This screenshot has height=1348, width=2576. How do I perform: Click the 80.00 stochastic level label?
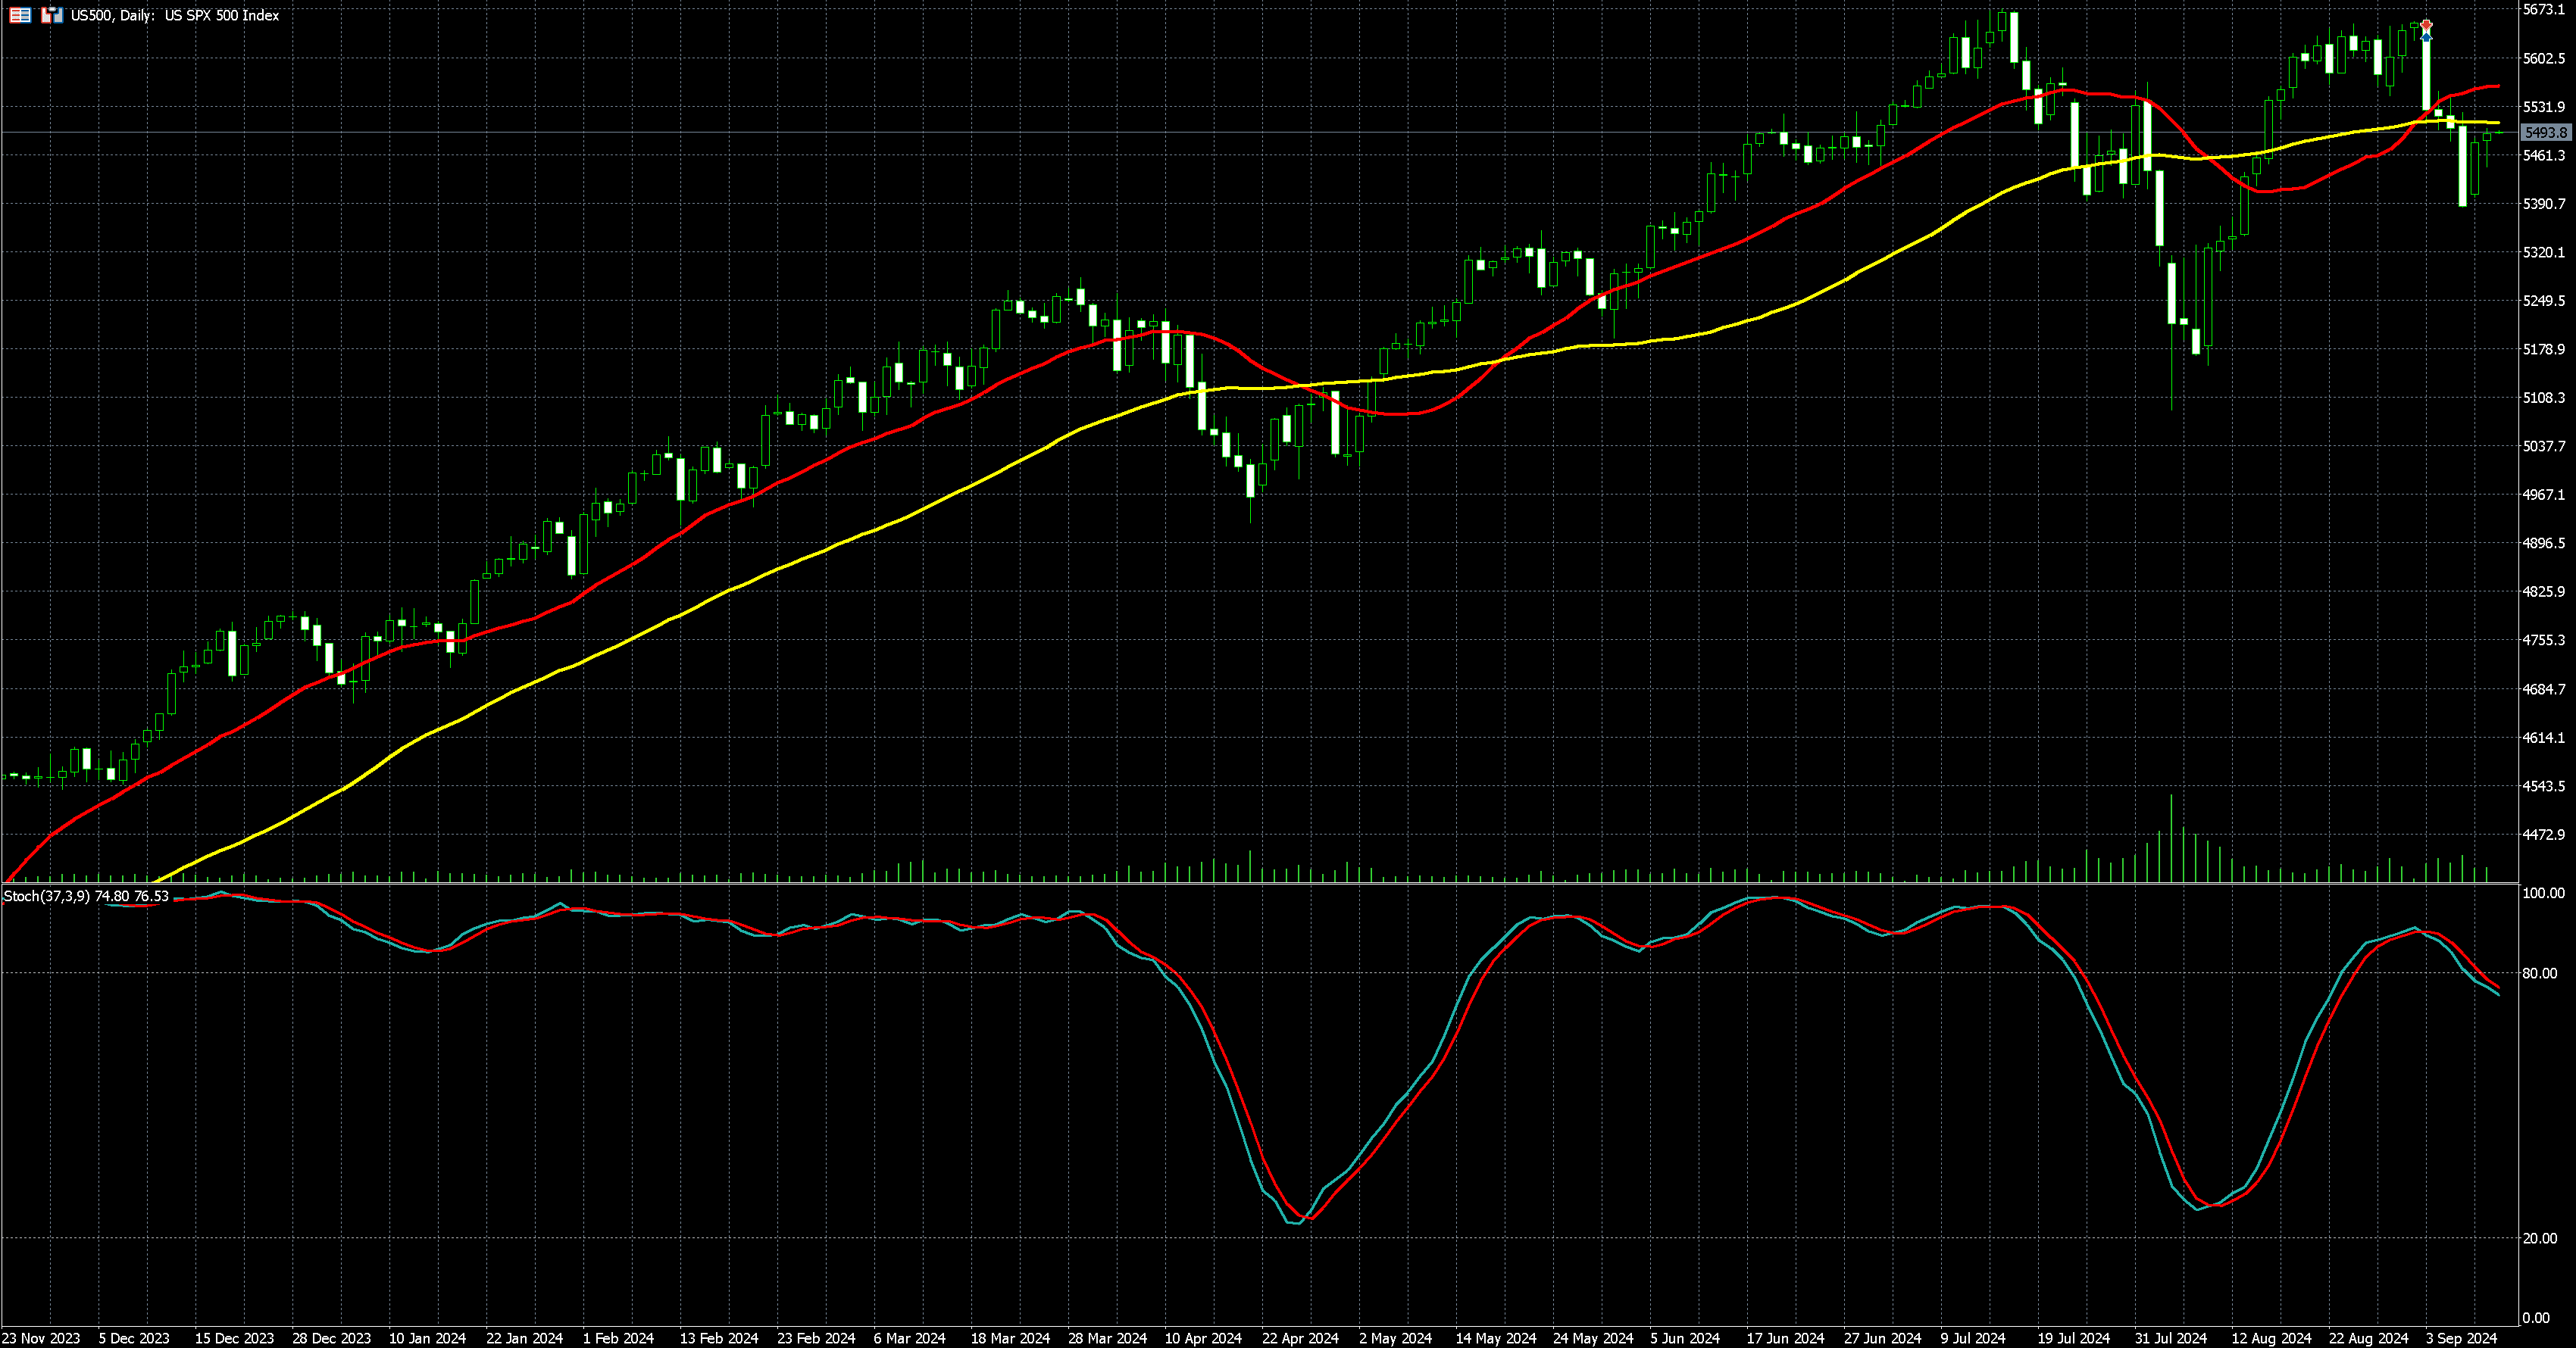pos(2541,973)
